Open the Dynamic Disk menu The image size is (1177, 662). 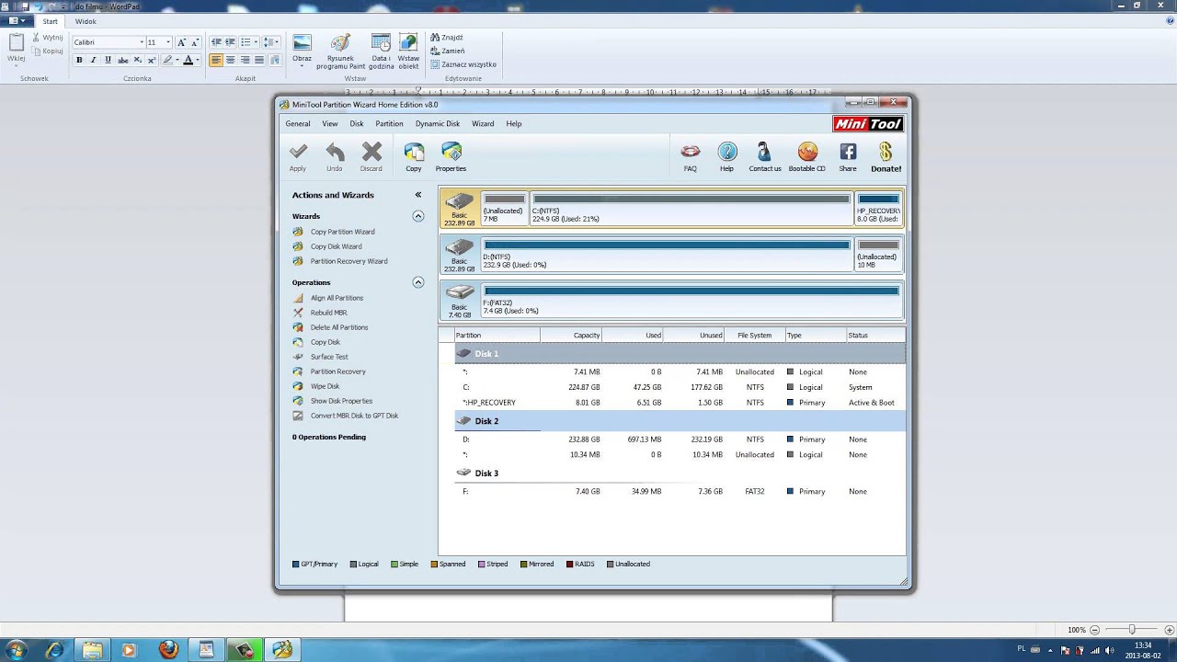[438, 123]
